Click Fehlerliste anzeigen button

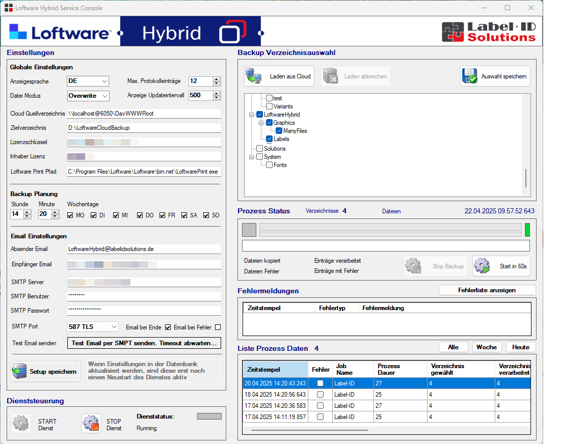[x=487, y=290]
